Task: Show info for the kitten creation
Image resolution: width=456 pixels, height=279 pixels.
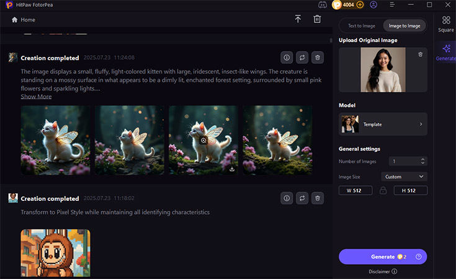Action: [287, 58]
